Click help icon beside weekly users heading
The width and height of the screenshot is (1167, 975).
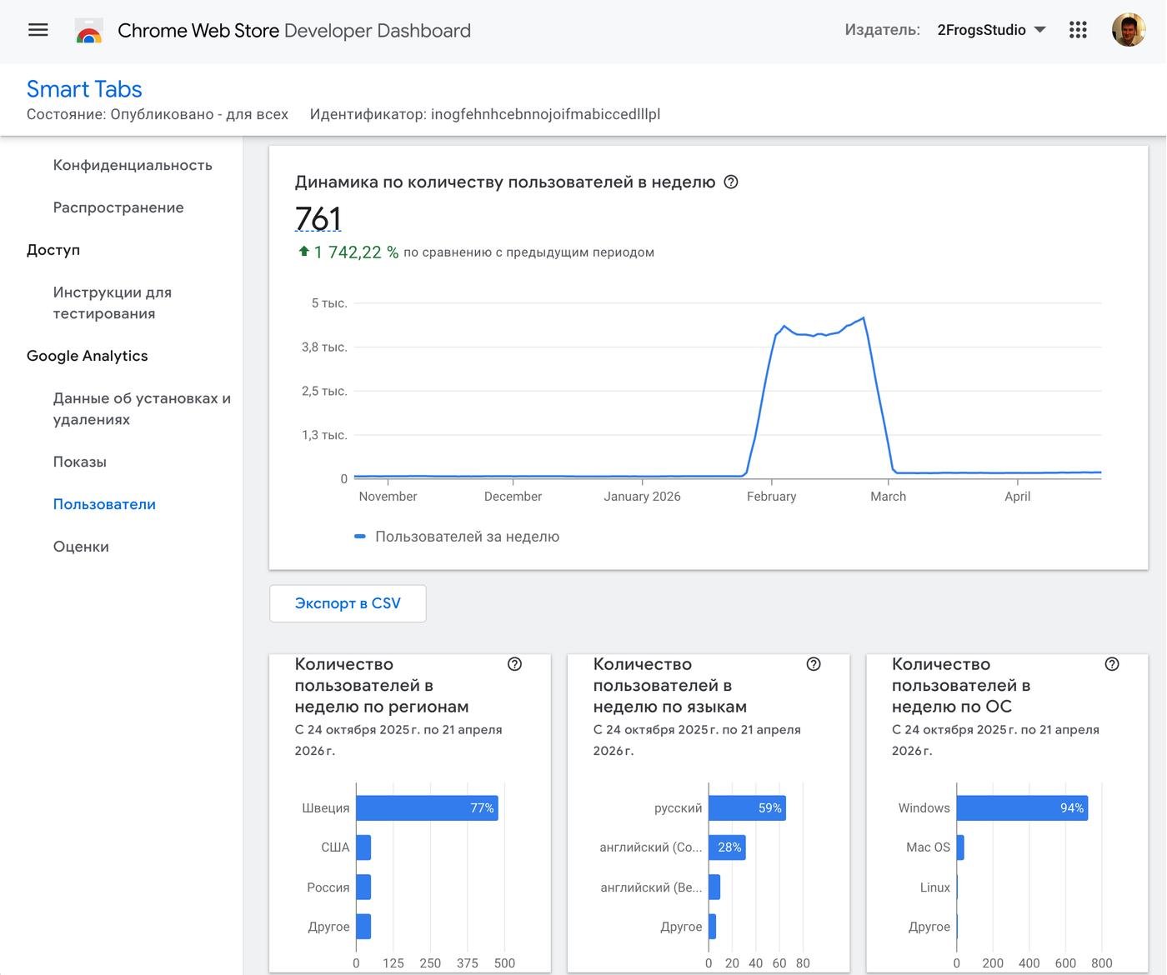point(731,182)
